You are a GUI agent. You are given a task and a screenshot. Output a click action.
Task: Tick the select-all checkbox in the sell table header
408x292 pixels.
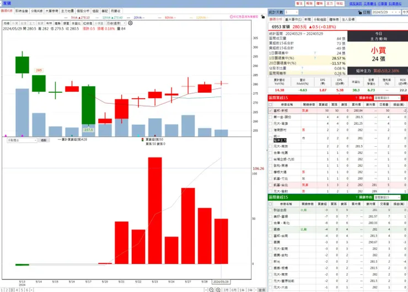pos(271,204)
